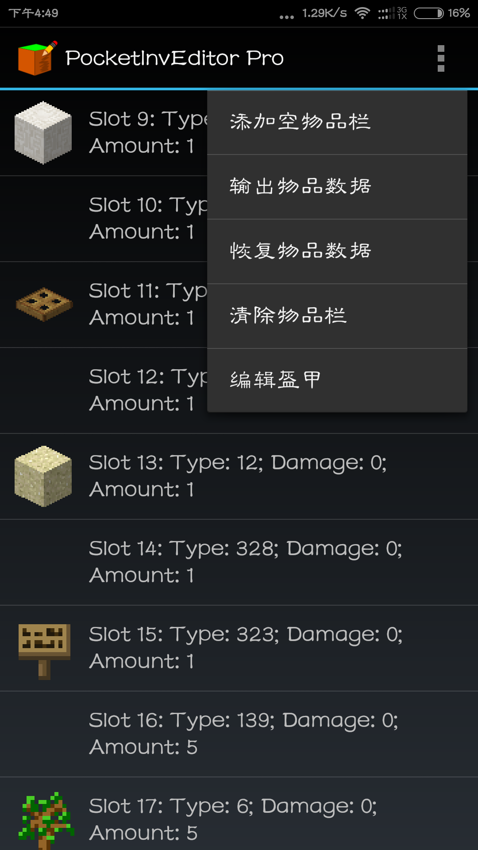
Task: Tap the Wi-Fi status bar icon
Action: coord(362,13)
